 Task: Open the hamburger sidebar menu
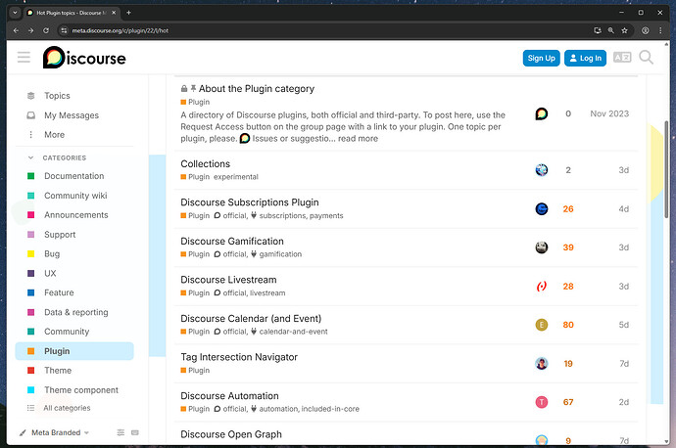click(x=24, y=58)
